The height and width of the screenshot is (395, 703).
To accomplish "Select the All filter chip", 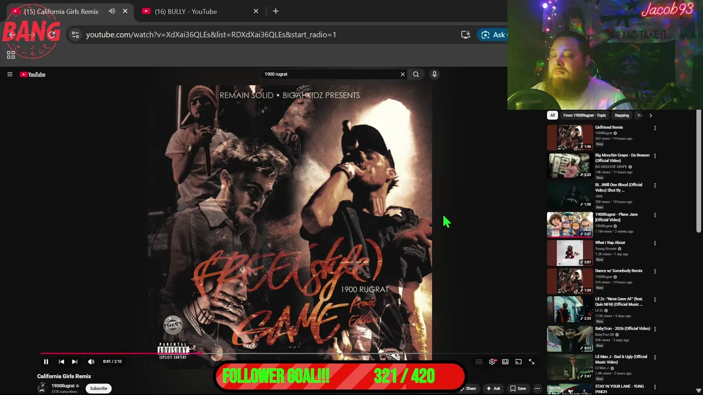I will [553, 115].
